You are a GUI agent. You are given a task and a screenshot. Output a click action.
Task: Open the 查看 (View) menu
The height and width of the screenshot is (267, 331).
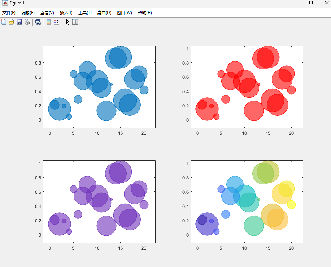(x=47, y=13)
